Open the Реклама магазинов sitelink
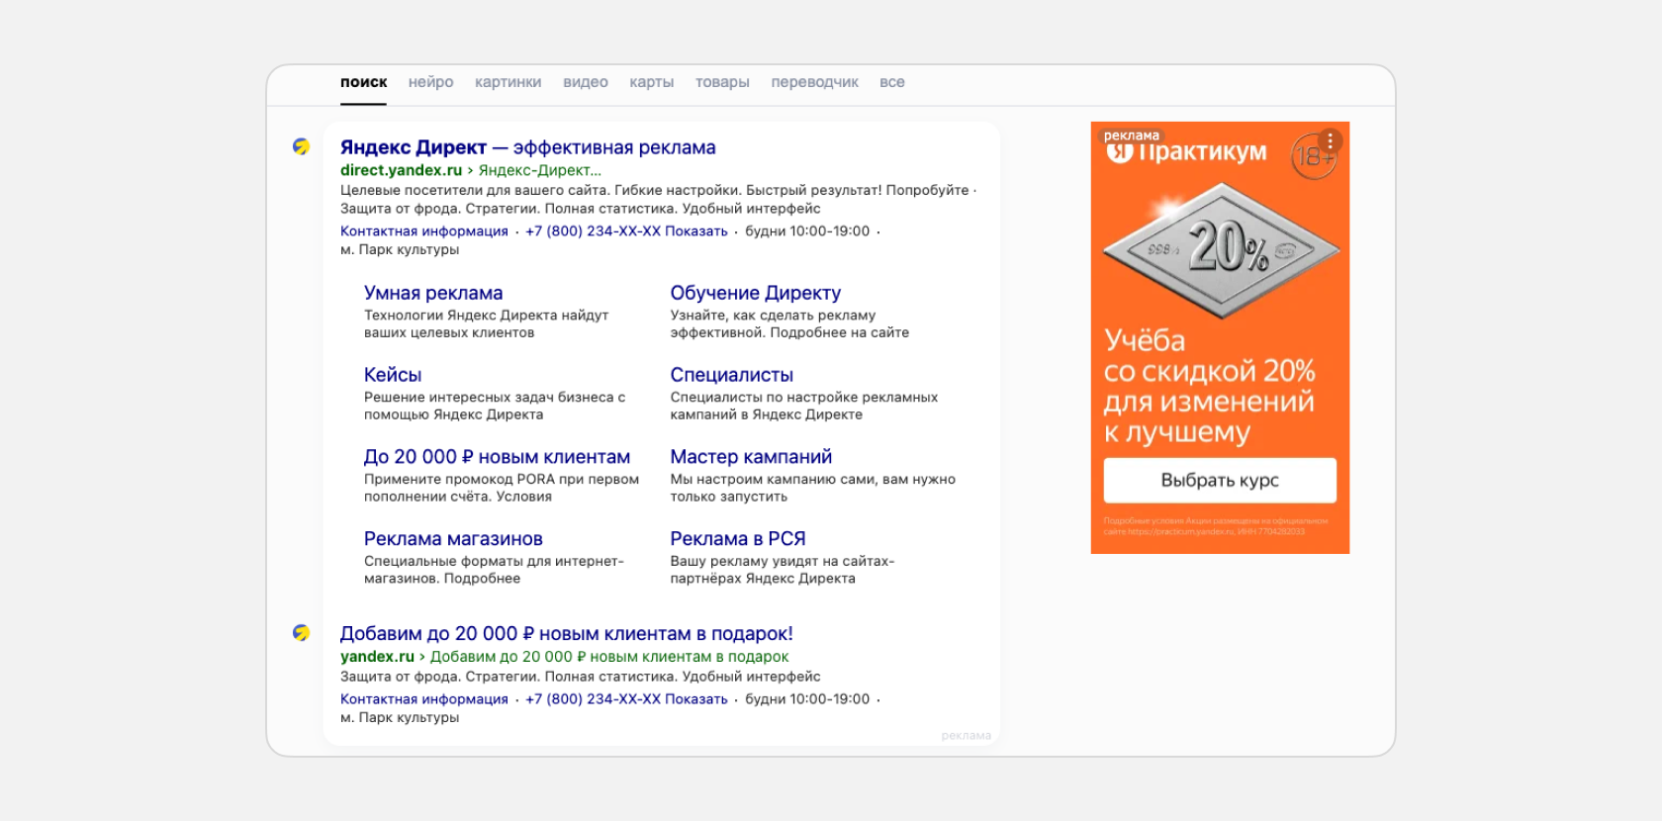 pos(453,539)
